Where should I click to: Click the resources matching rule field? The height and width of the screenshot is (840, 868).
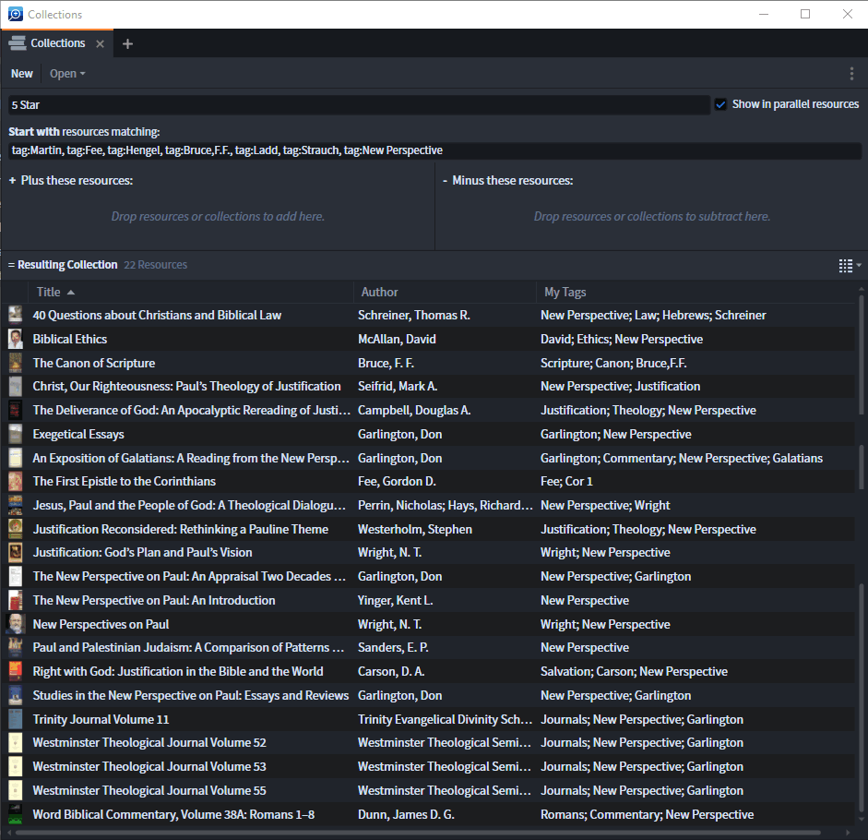pyautogui.click(x=434, y=150)
